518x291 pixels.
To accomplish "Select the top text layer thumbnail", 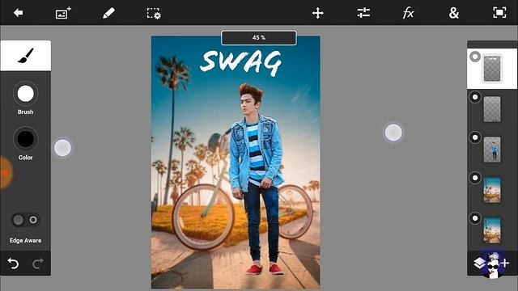I will 492,69.
